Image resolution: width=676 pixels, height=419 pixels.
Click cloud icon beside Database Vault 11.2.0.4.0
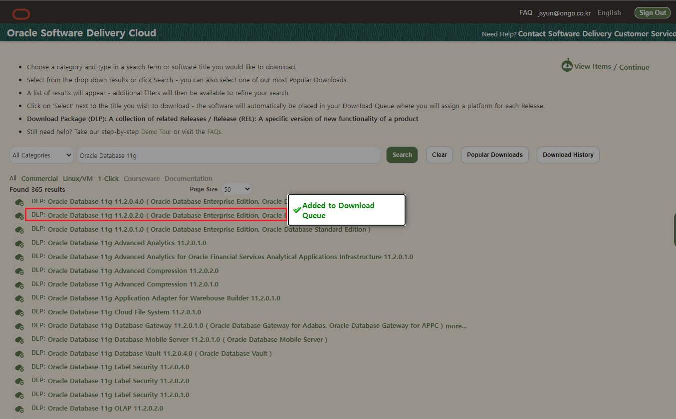pos(19,354)
